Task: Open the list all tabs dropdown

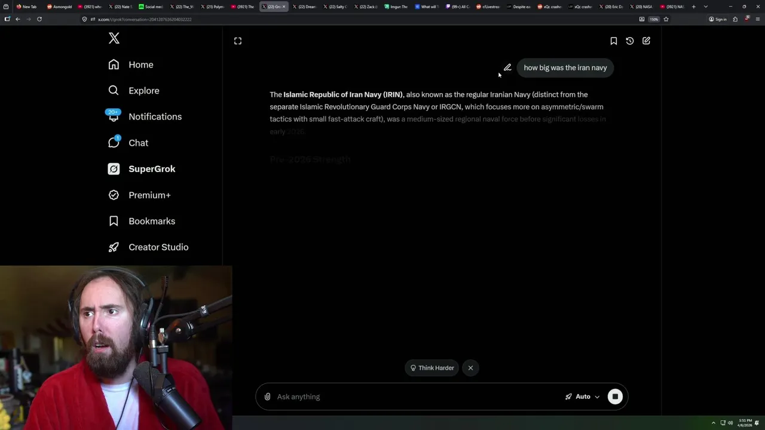Action: (x=706, y=7)
